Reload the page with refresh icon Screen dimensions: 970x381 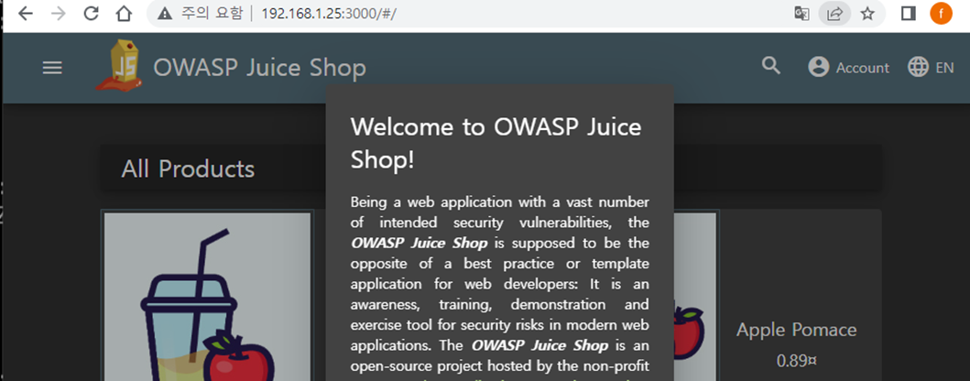pyautogui.click(x=91, y=14)
